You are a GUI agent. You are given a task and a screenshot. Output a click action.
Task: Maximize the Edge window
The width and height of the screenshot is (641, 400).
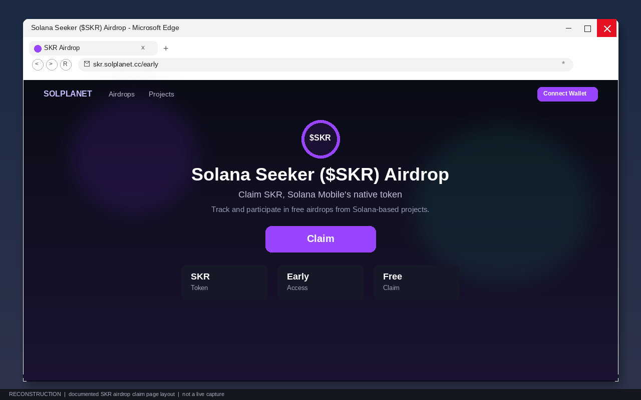pyautogui.click(x=587, y=28)
